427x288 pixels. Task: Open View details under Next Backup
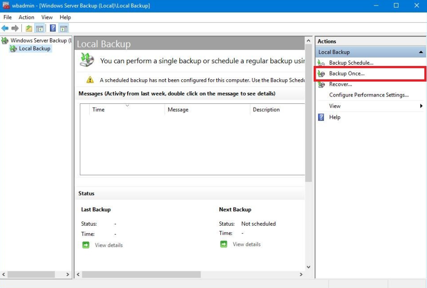246,244
